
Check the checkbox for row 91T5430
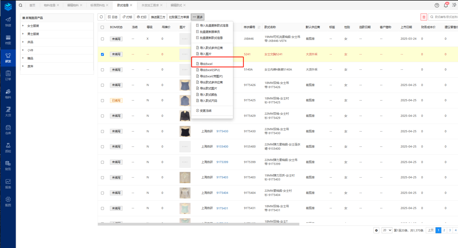tap(102, 131)
